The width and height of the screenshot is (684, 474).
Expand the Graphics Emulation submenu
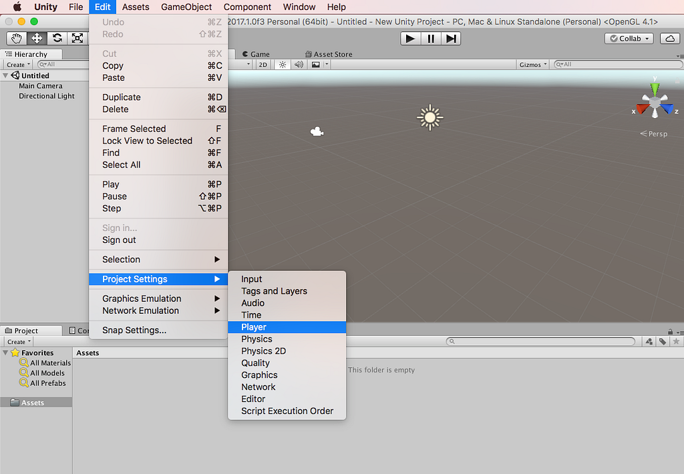[158, 298]
